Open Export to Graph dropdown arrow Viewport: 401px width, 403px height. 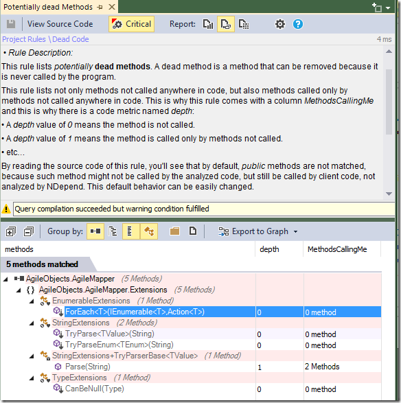296,231
